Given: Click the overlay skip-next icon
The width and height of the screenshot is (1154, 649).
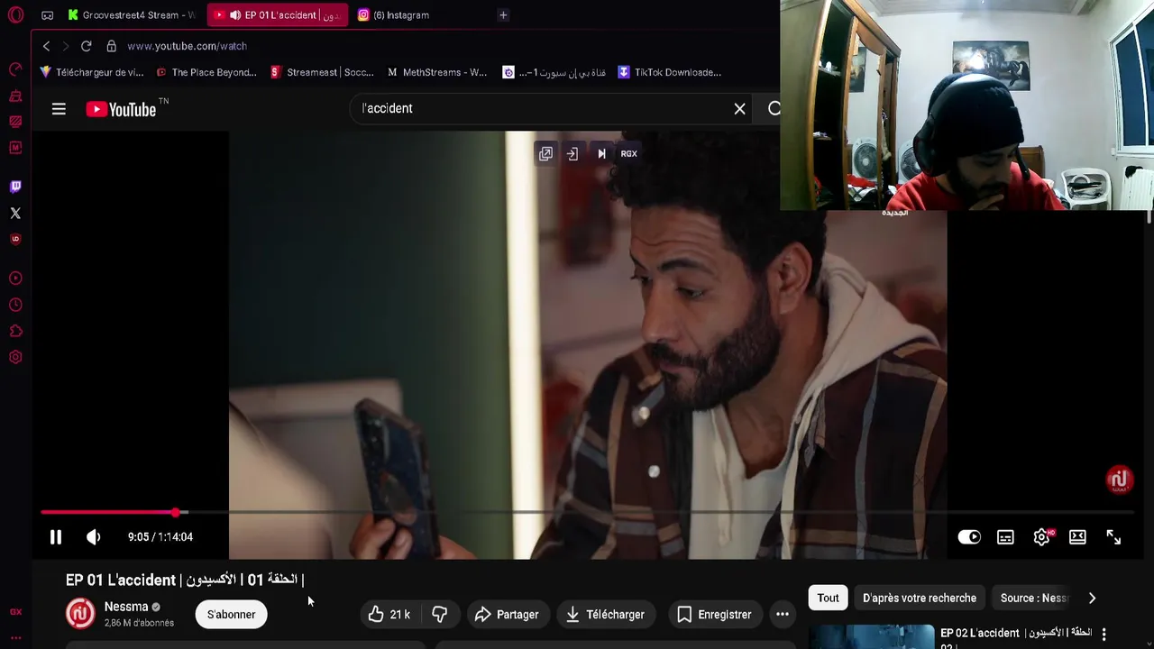Looking at the screenshot, I should coord(601,154).
